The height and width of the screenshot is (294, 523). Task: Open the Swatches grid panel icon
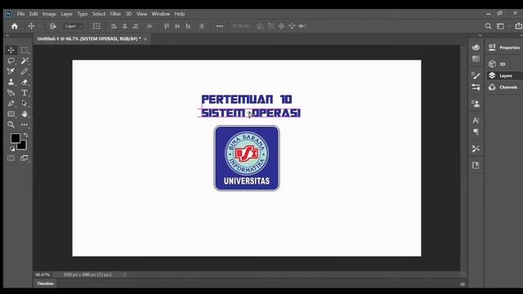tap(476, 59)
